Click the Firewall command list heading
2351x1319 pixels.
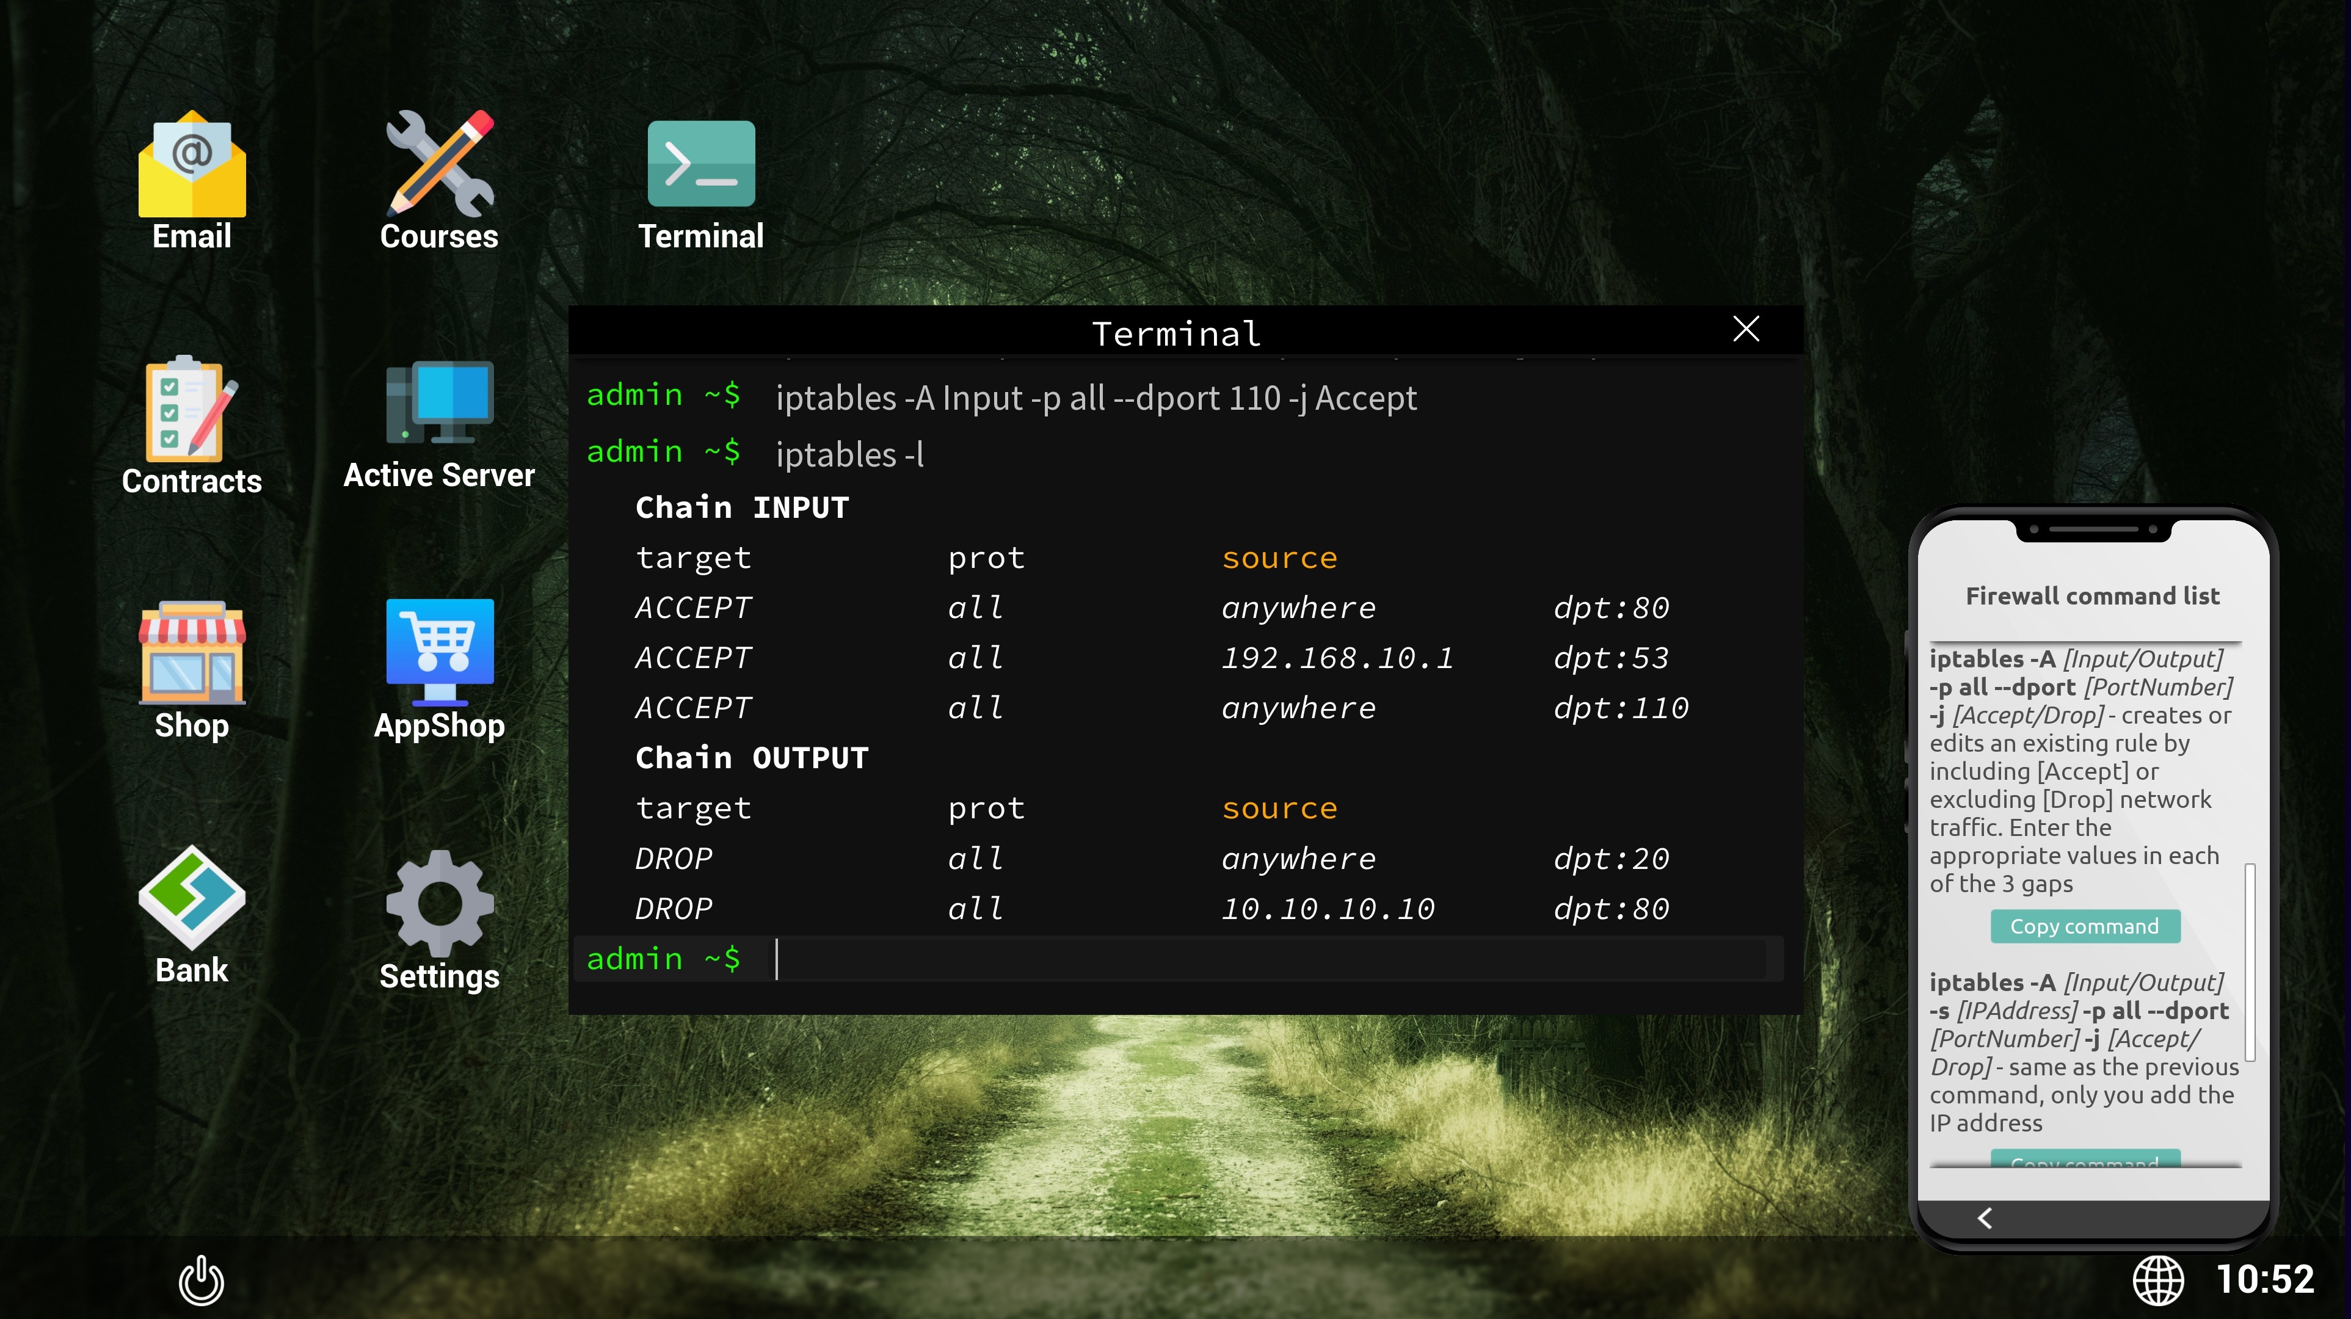[2092, 596]
